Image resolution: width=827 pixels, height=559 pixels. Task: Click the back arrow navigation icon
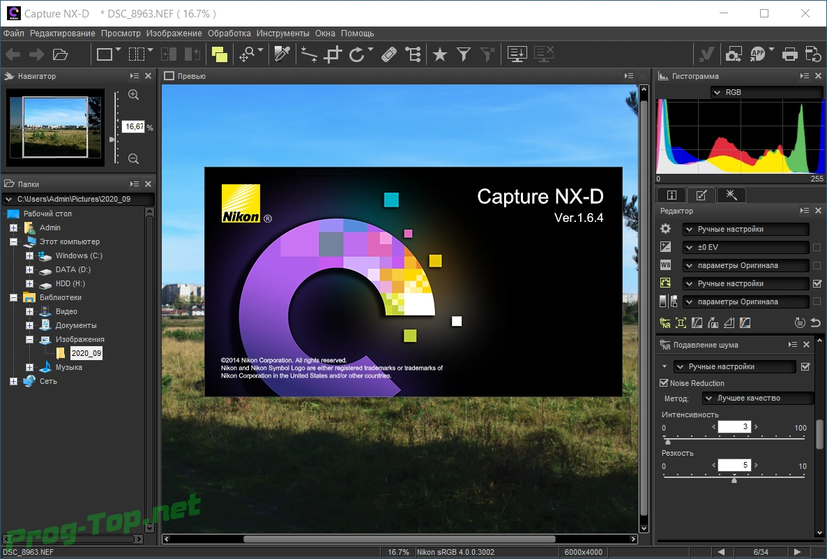pyautogui.click(x=13, y=54)
